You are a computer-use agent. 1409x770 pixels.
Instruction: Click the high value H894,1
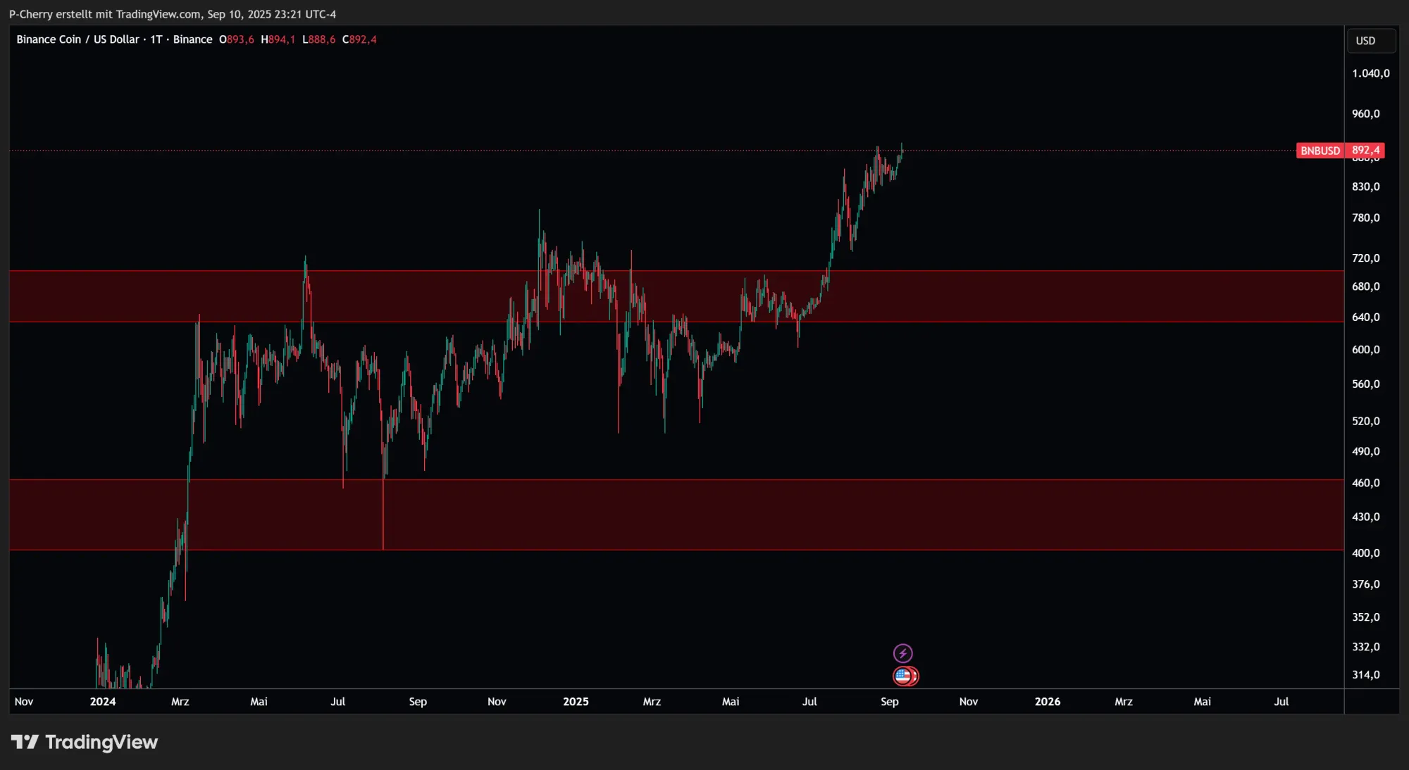coord(278,39)
